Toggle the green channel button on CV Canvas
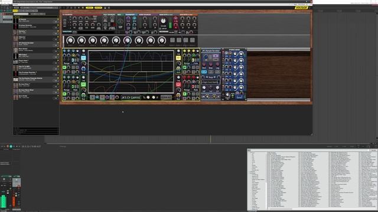 coord(83,84)
